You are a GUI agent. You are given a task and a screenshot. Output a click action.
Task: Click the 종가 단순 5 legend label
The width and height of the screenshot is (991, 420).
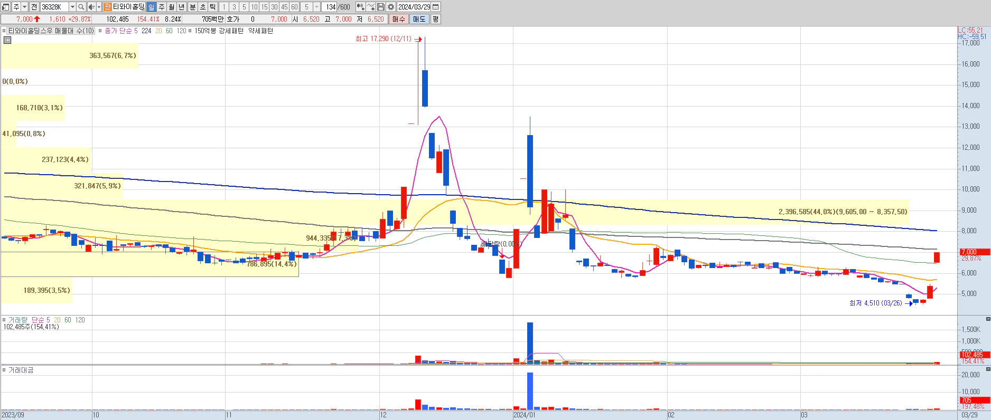(121, 31)
